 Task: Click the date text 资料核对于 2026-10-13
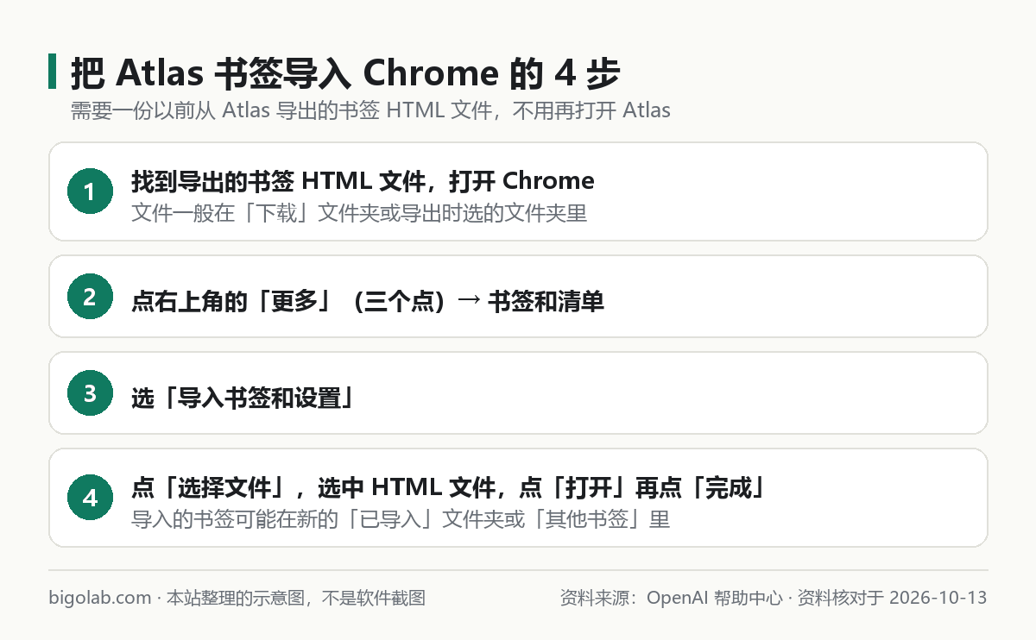tap(892, 598)
